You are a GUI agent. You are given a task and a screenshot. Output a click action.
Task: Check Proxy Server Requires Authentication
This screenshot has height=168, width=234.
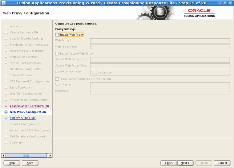tap(57, 79)
